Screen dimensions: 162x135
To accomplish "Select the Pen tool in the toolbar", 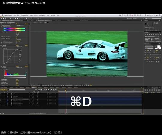I will 17,18.
